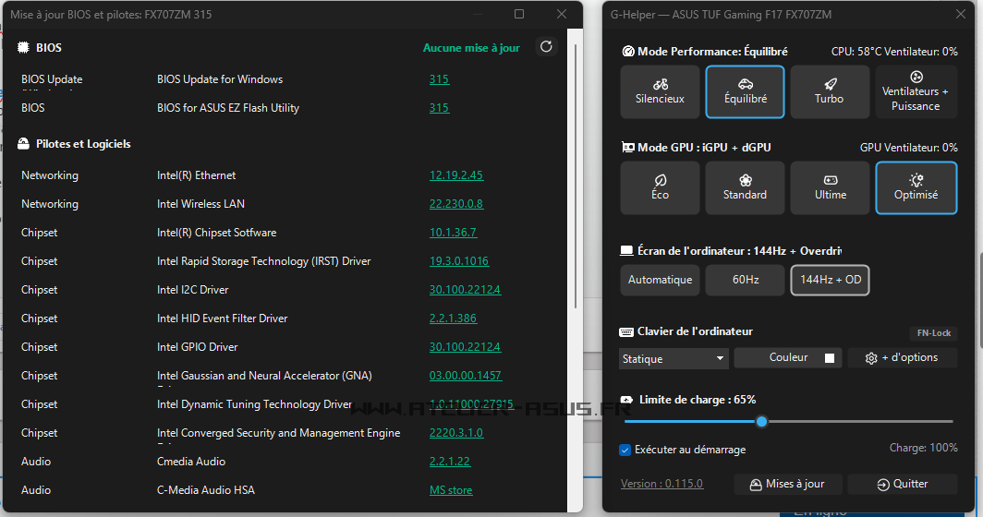
Task: Click the Mises à jour button
Action: point(786,484)
